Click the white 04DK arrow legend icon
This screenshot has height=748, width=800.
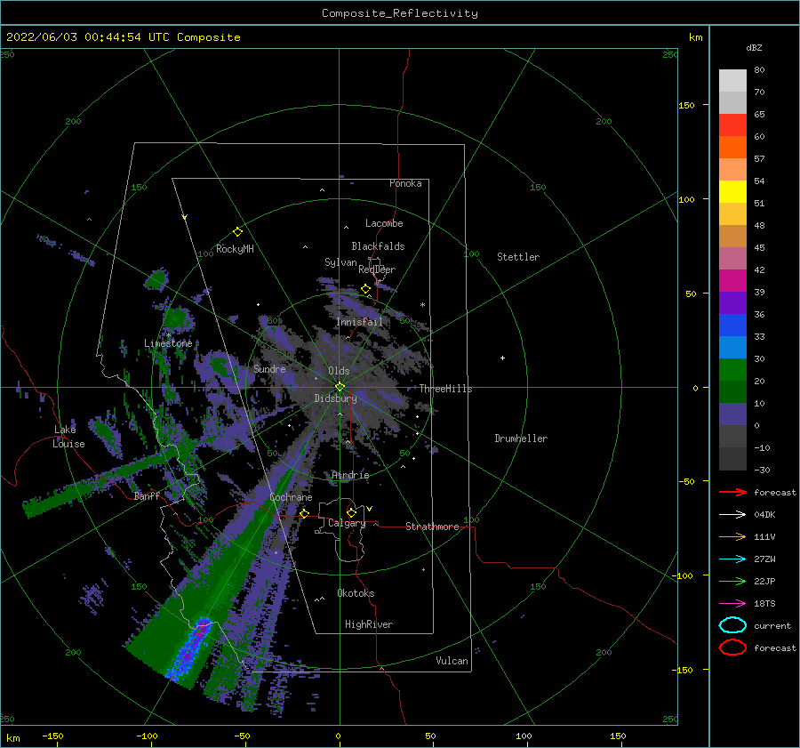coord(732,514)
